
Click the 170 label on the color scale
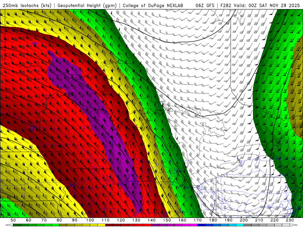click(x=198, y=220)
